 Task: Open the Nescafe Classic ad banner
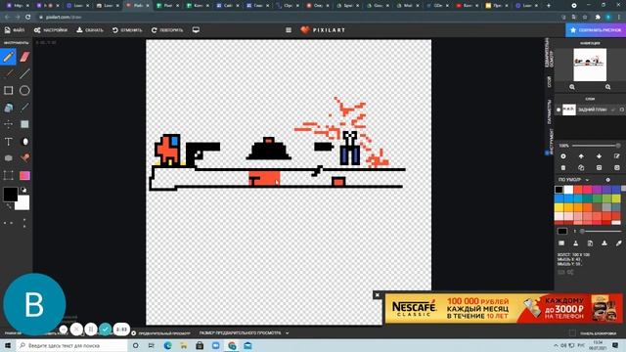click(504, 309)
